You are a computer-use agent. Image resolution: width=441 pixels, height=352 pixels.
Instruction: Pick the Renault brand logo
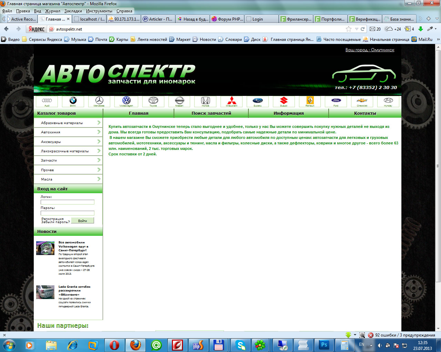tap(310, 101)
